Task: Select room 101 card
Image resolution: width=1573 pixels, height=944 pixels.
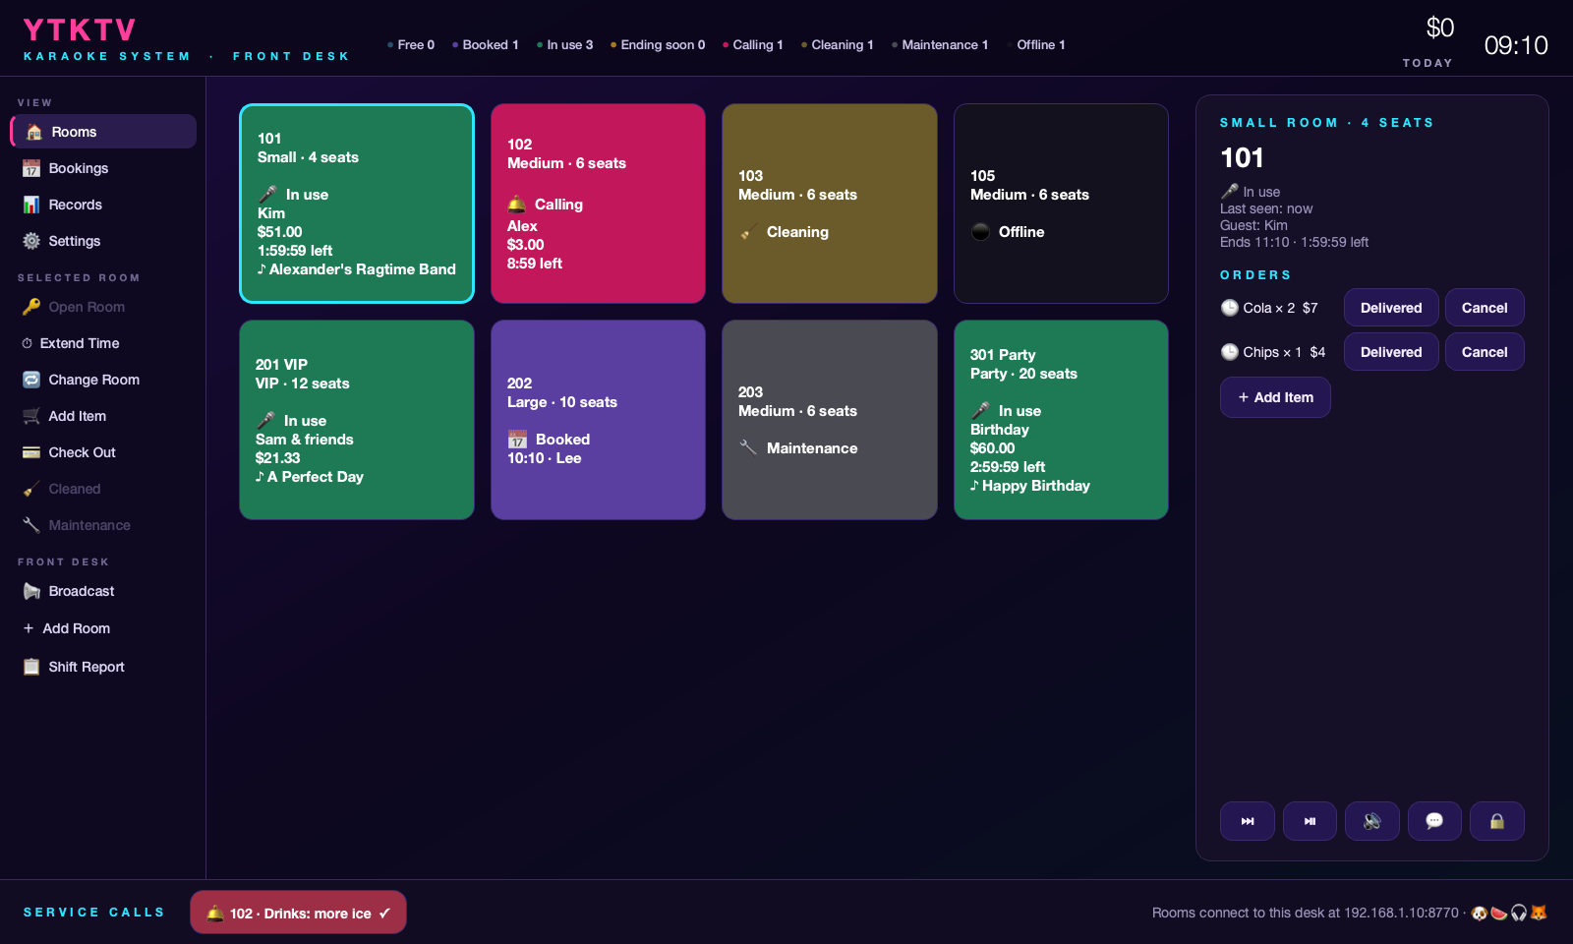Action: click(x=357, y=204)
